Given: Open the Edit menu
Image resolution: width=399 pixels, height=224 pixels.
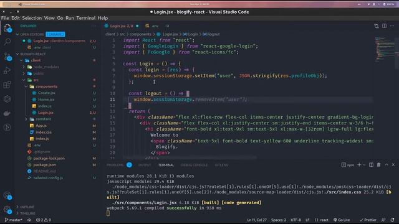Looking at the screenshot, I should 15,18.
